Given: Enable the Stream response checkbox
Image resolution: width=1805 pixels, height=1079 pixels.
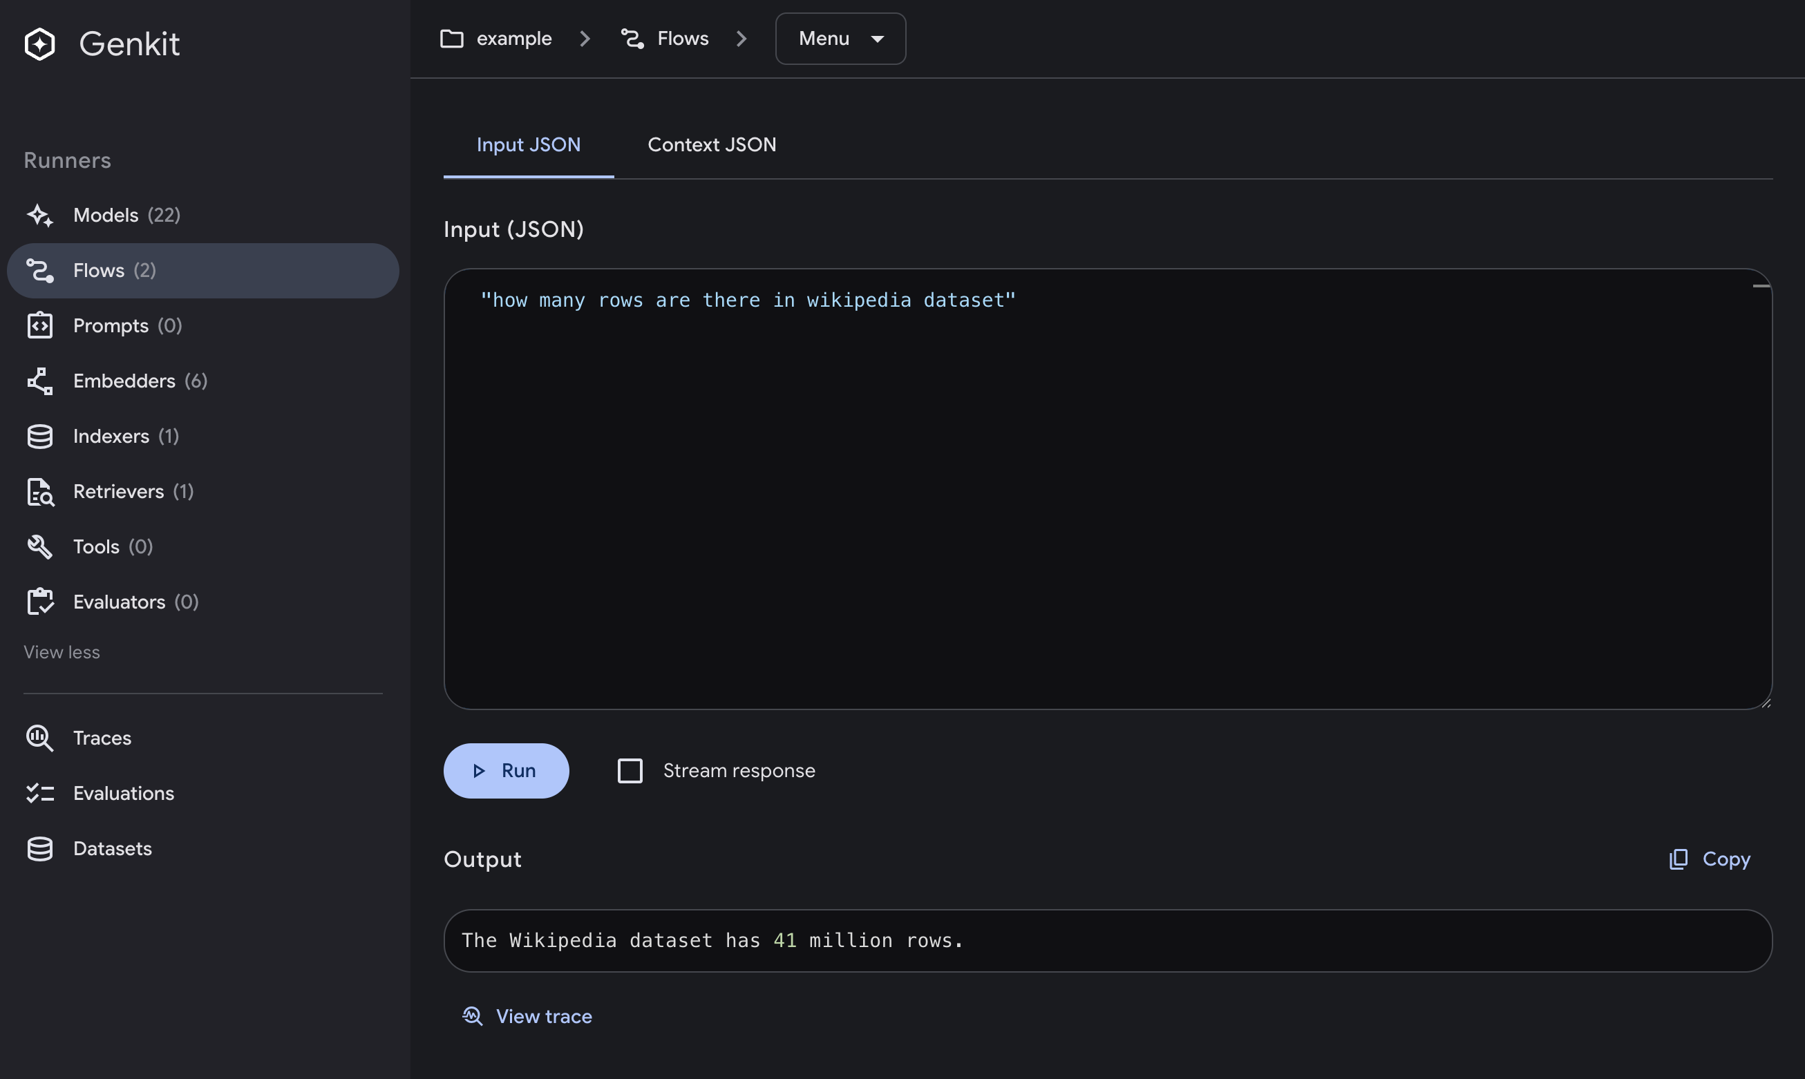Looking at the screenshot, I should point(630,771).
